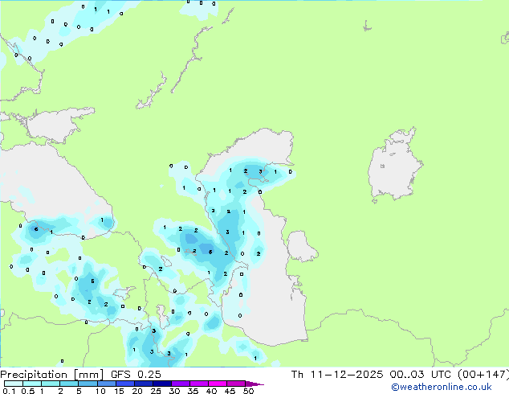Click the 1–2 mm legend color box
Screen dimensions: 509x394
[51, 384]
